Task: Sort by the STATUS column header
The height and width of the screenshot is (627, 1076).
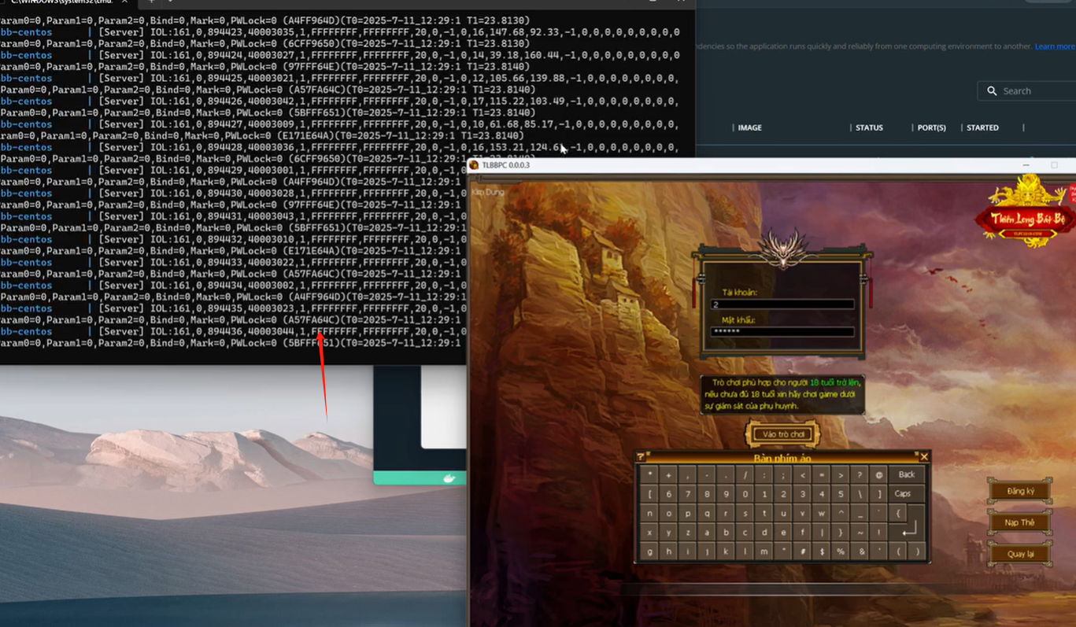Action: click(x=869, y=127)
